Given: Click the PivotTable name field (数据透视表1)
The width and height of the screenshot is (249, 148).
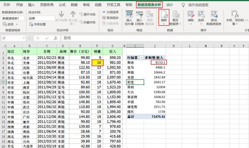Looking at the screenshot, I should coord(13,18).
